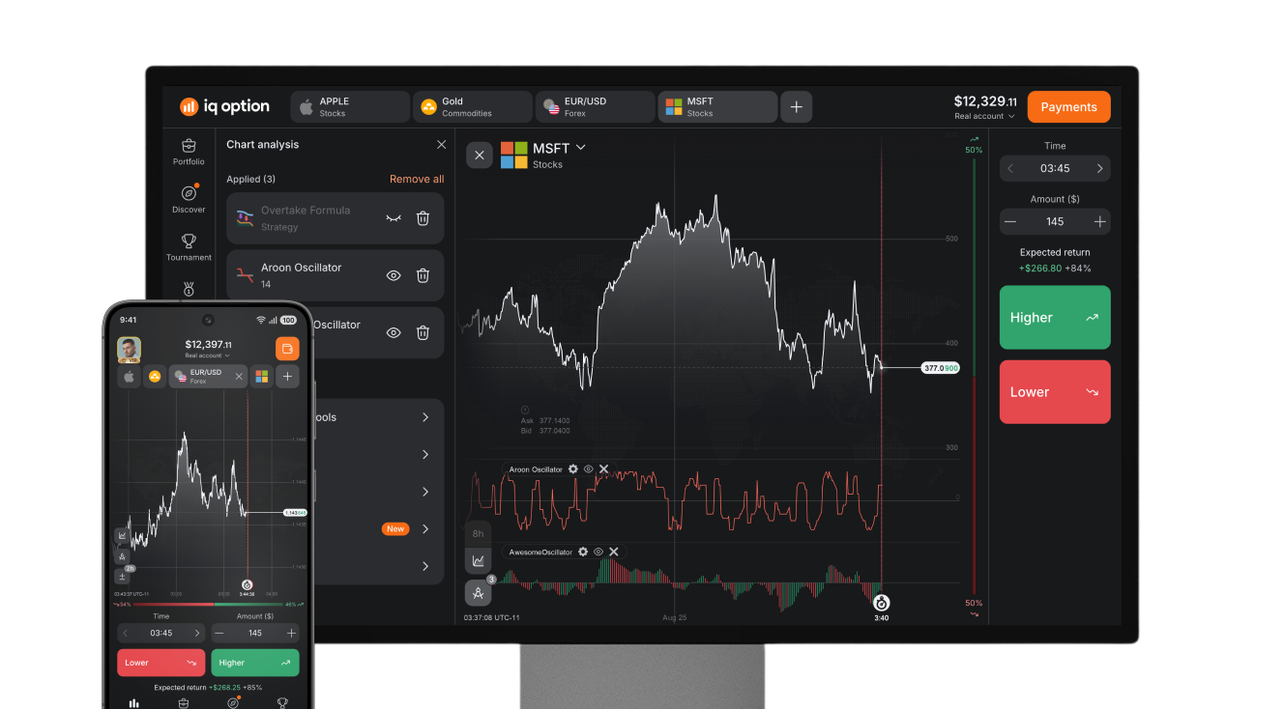
Task: Increase the trade amount on the phone
Action: [291, 634]
